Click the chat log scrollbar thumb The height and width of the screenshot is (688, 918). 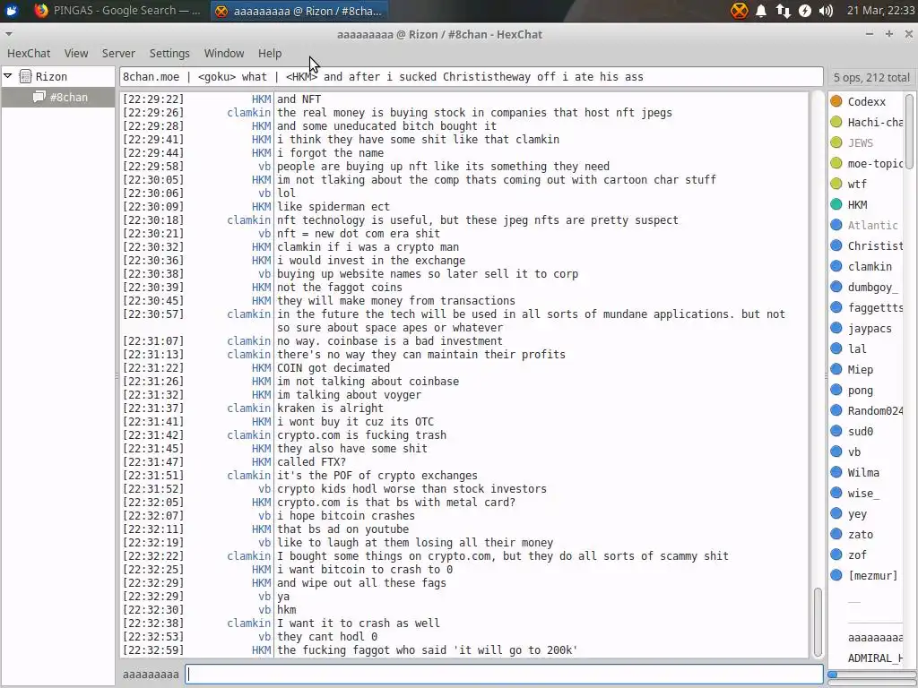818,622
